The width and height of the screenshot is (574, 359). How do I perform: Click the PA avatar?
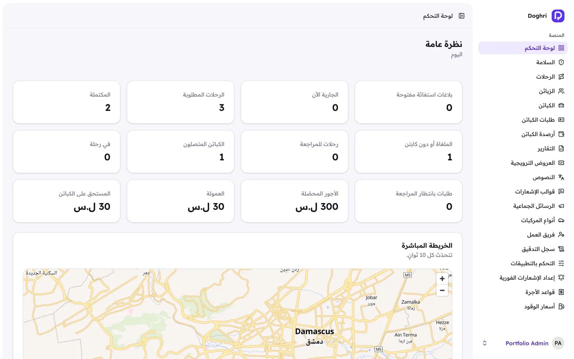pos(558,343)
